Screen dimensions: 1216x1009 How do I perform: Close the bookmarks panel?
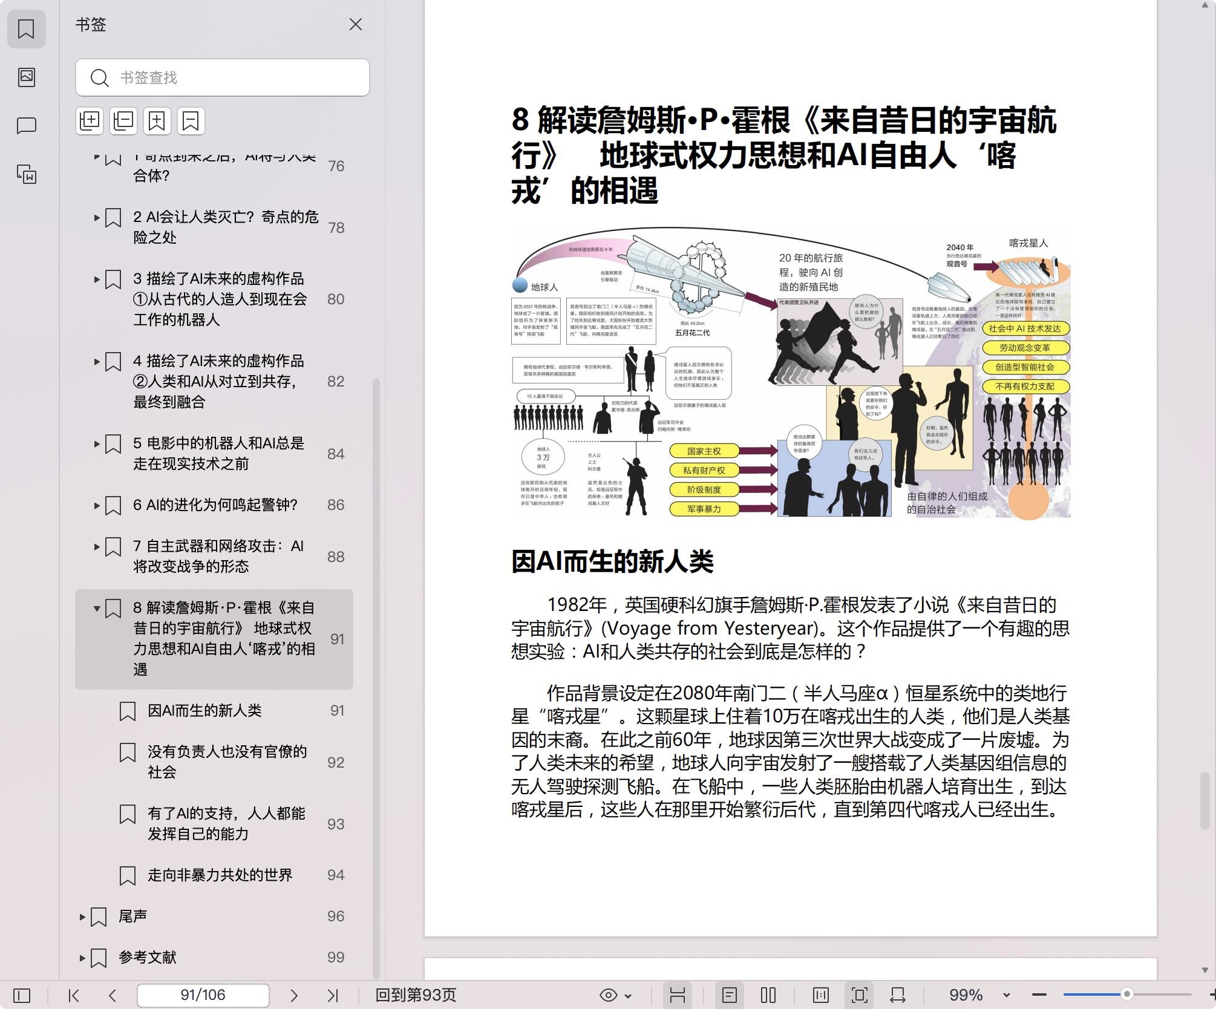pos(356,24)
